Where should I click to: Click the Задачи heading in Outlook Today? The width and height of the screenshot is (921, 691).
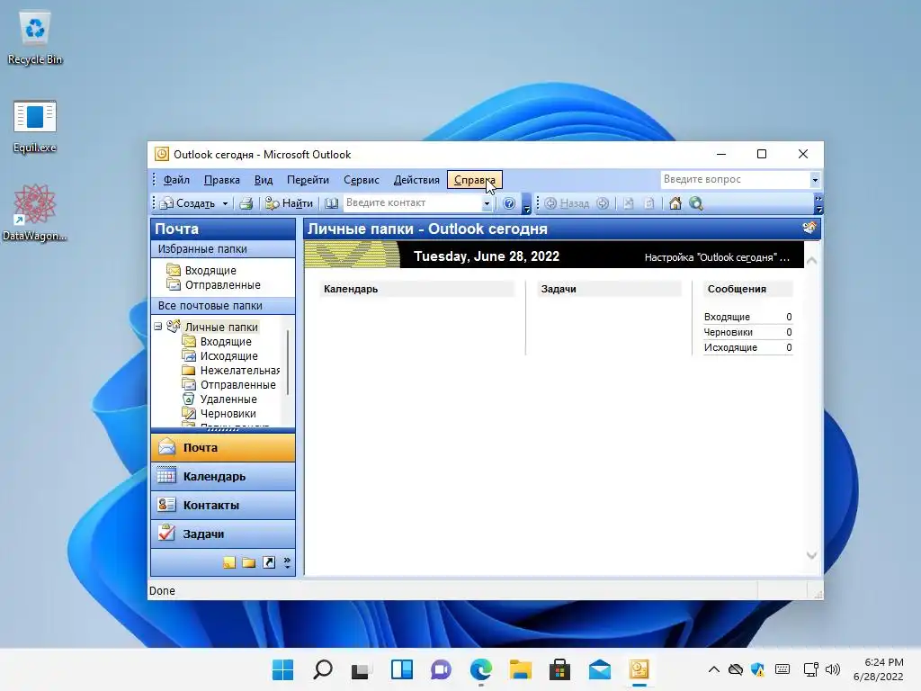[559, 289]
